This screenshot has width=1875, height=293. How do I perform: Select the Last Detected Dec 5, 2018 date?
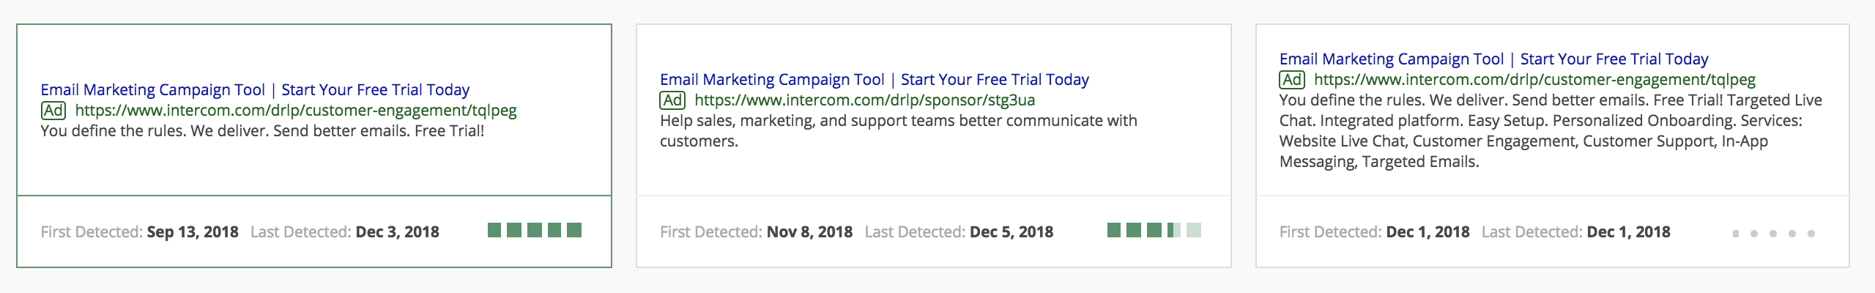click(1011, 232)
